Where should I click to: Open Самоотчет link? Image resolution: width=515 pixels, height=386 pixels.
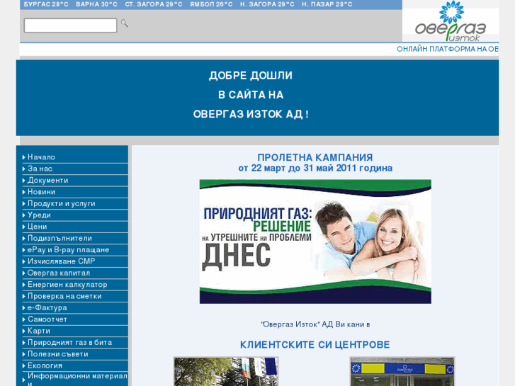point(47,319)
